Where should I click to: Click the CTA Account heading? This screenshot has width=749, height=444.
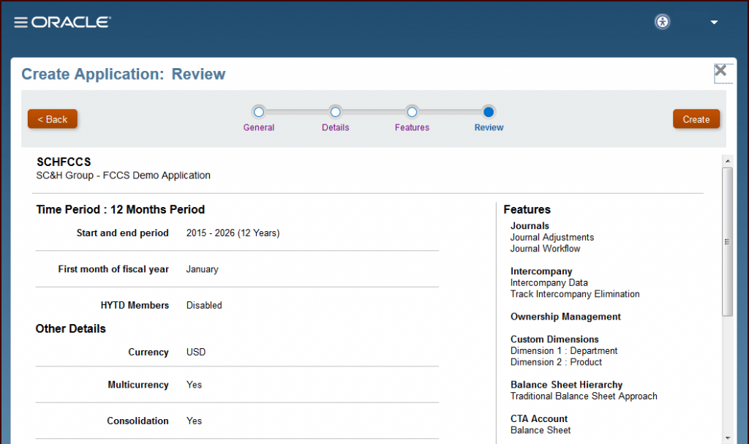tap(539, 418)
